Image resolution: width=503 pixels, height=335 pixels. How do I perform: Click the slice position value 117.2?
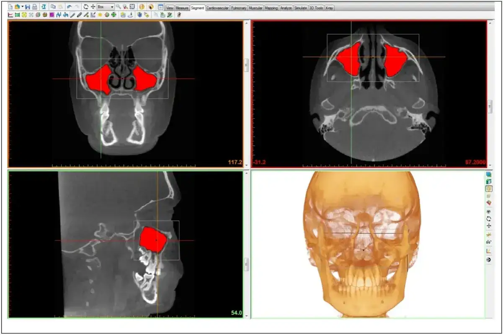[235, 162]
